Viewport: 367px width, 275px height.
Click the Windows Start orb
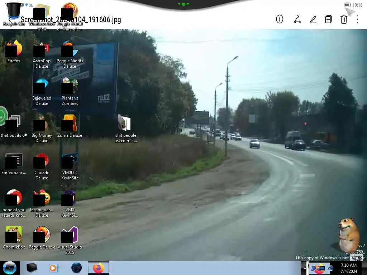10,268
